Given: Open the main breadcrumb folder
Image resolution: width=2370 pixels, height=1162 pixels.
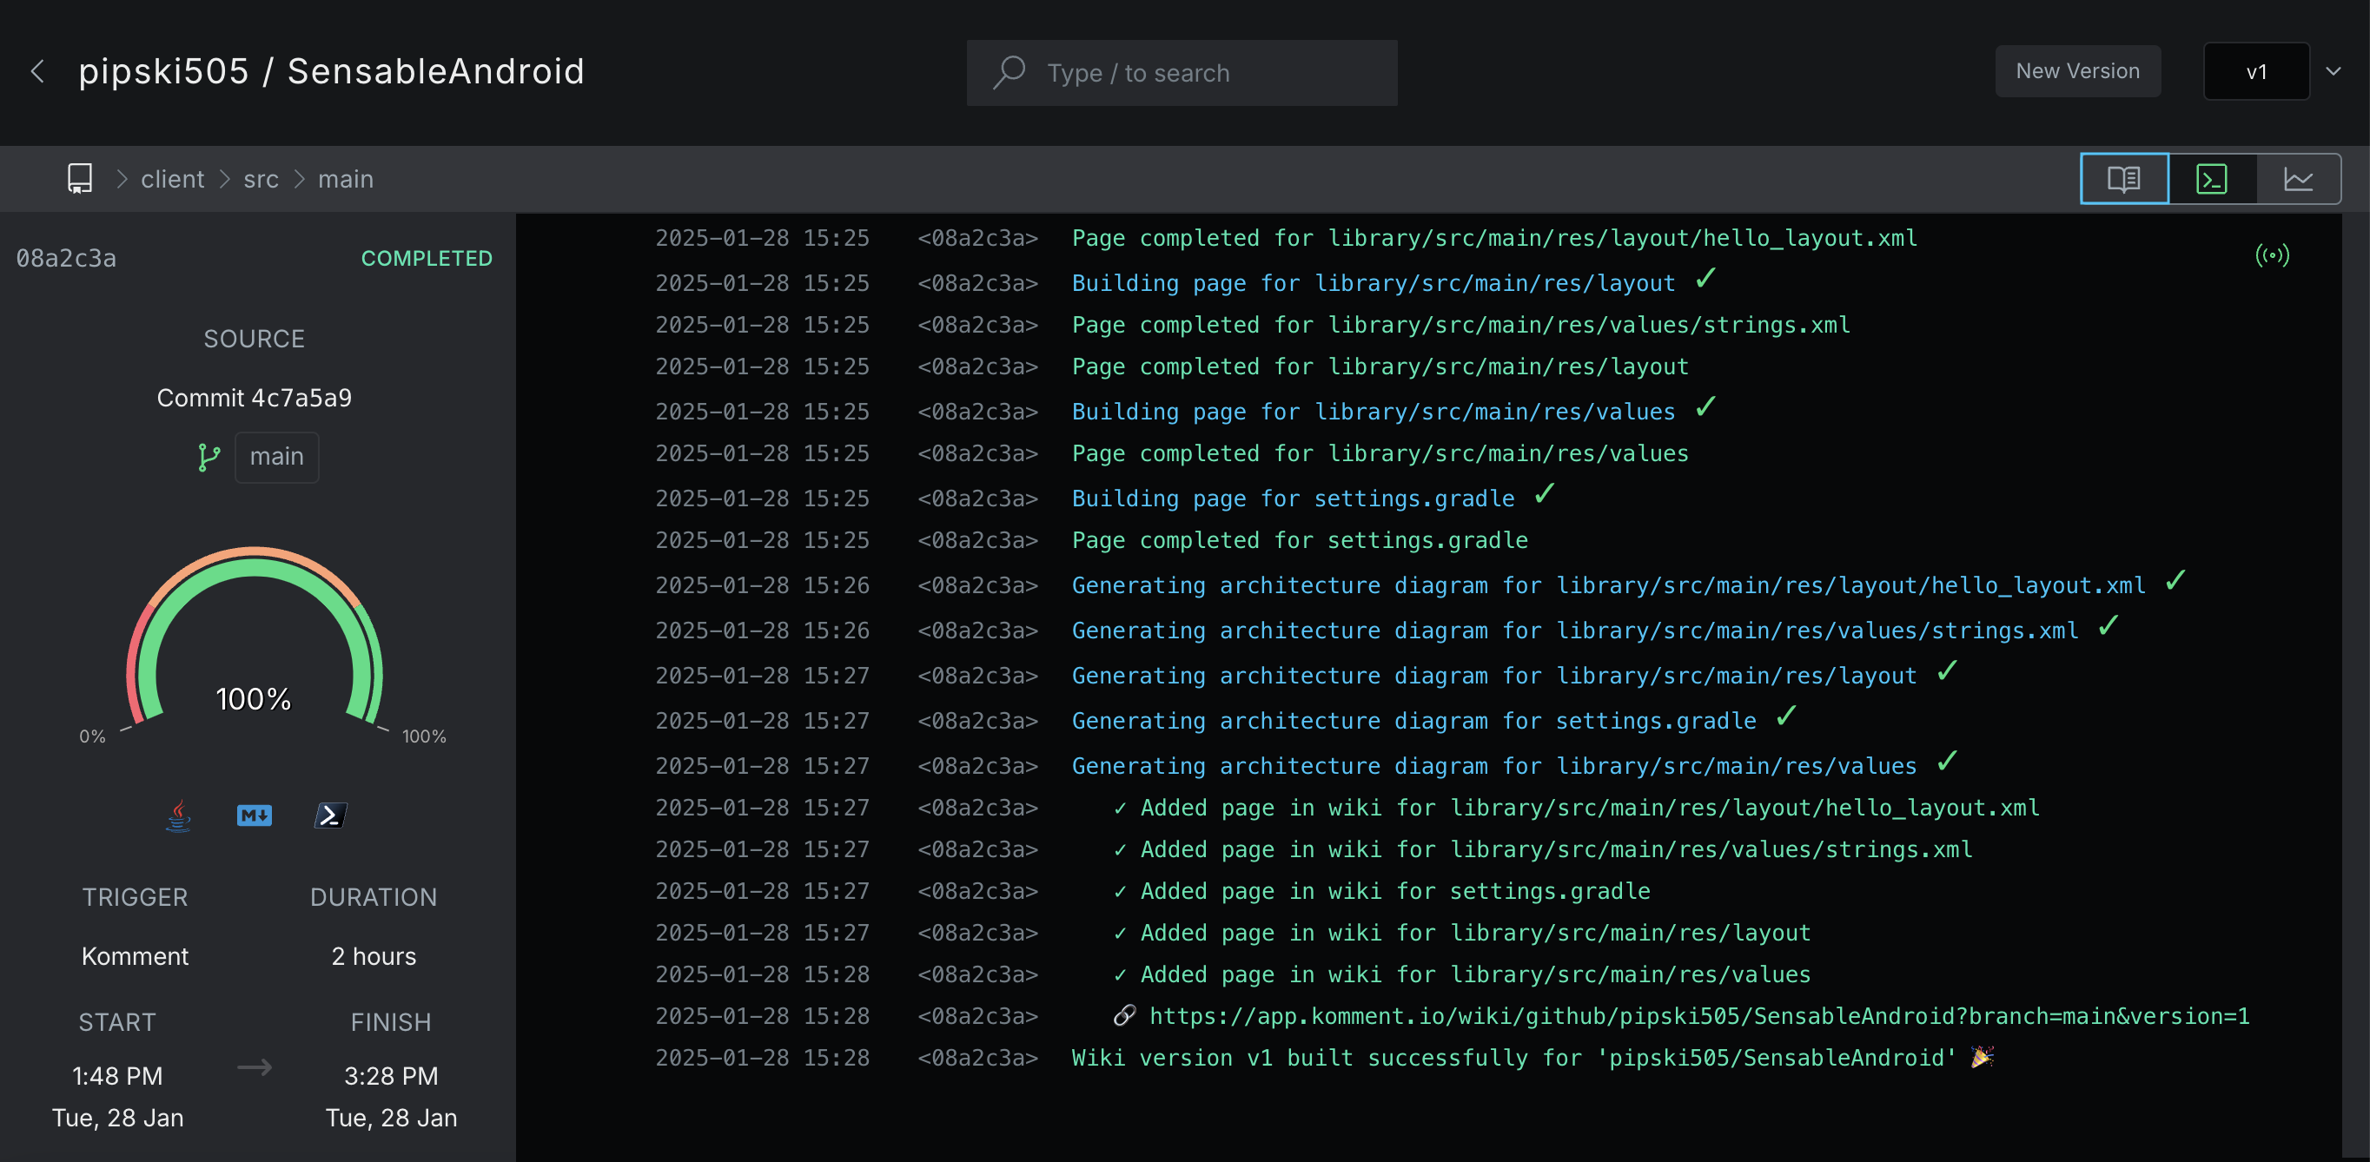Looking at the screenshot, I should point(345,179).
